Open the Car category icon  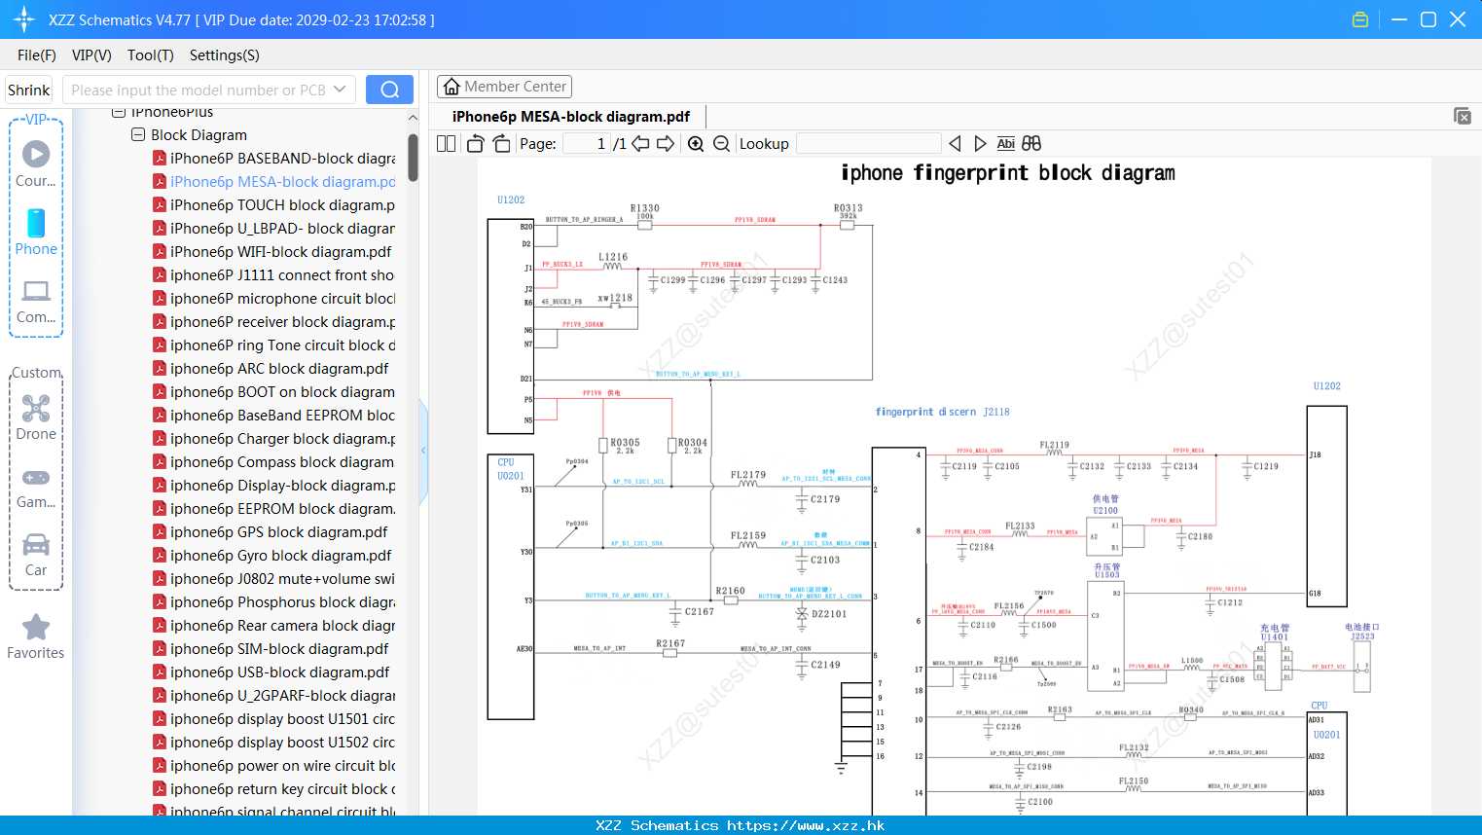click(x=36, y=554)
